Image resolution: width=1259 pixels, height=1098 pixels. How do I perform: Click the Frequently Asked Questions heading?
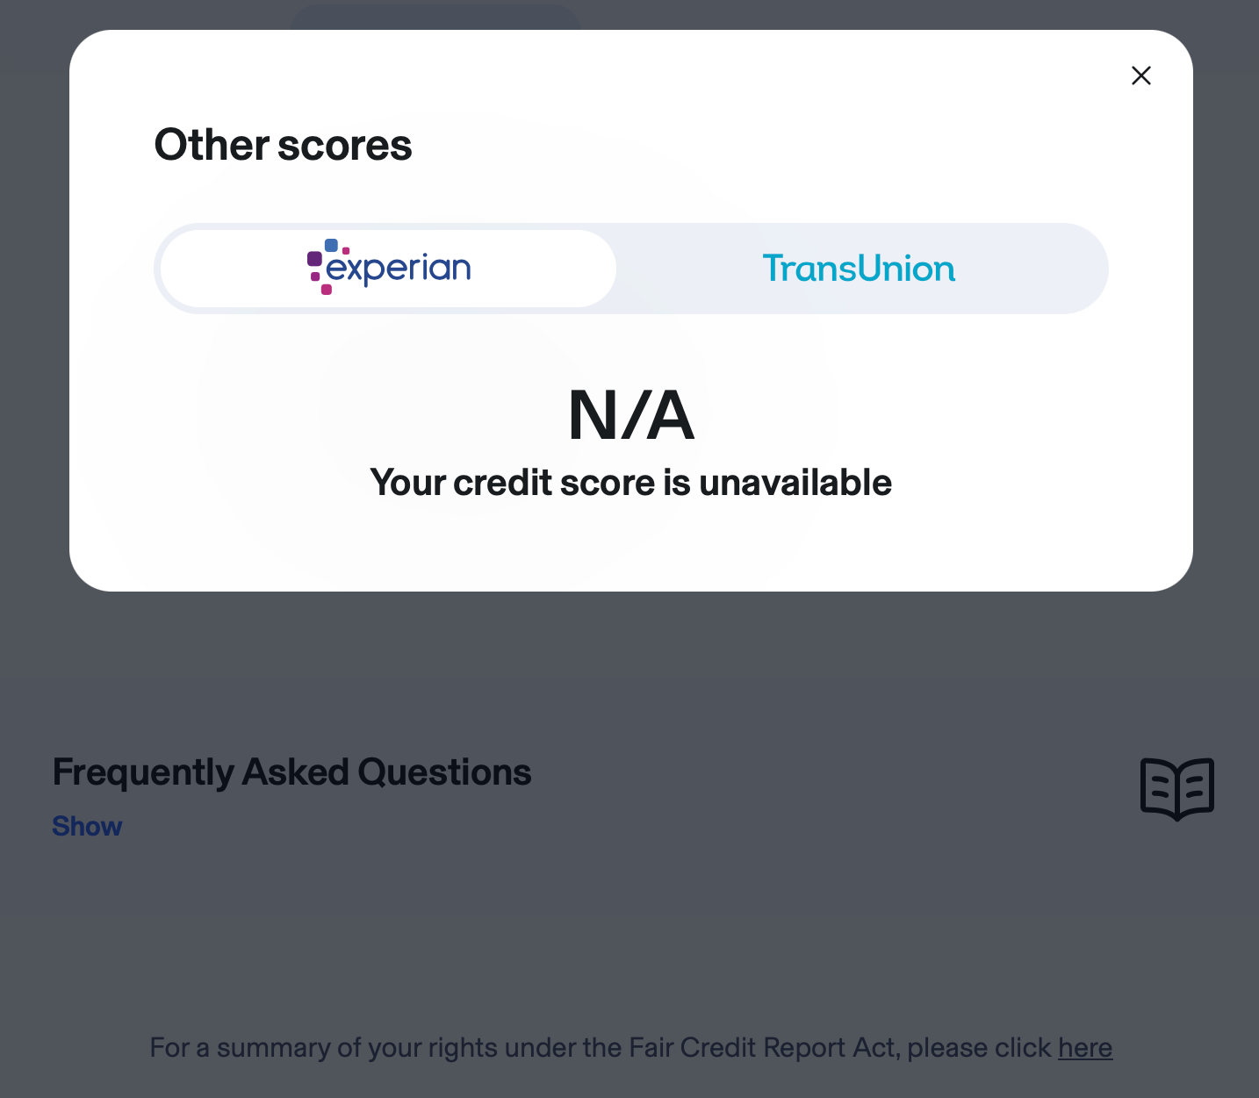(x=291, y=772)
